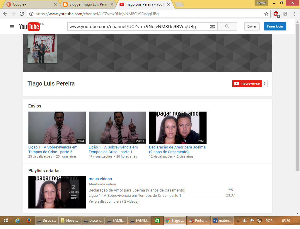Click the YouTube logo
The image size is (300, 229).
pyautogui.click(x=29, y=27)
